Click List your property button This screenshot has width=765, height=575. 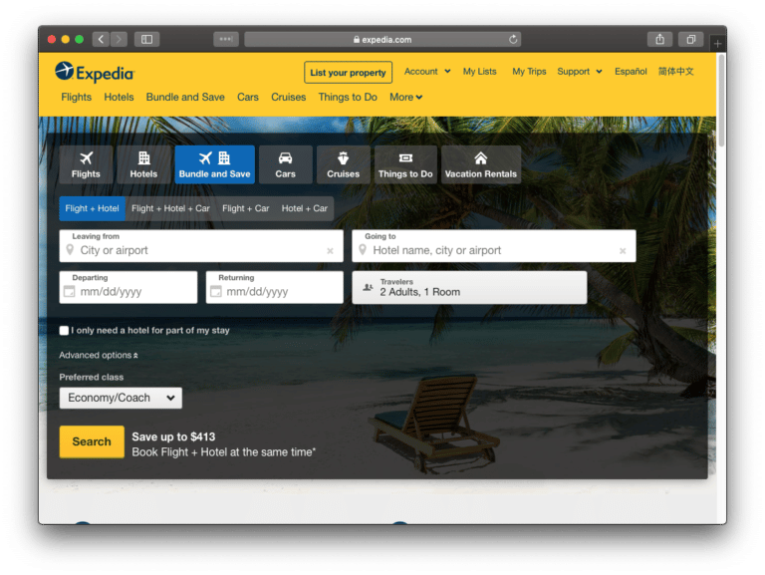(x=348, y=72)
